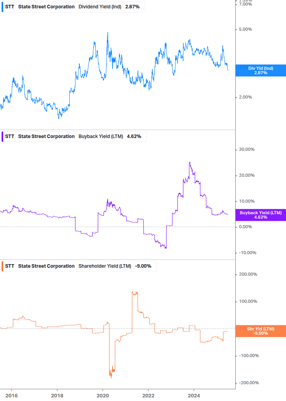Click the 30.00% tick on buyback axis
The image size is (286, 401).
point(247,149)
